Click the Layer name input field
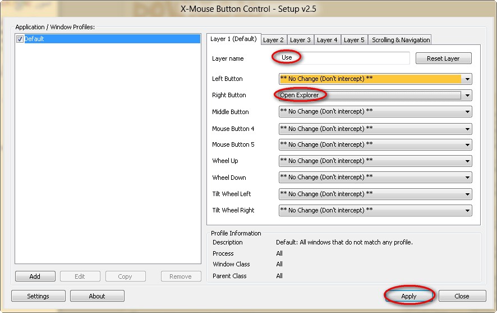The image size is (497, 313). coord(344,58)
